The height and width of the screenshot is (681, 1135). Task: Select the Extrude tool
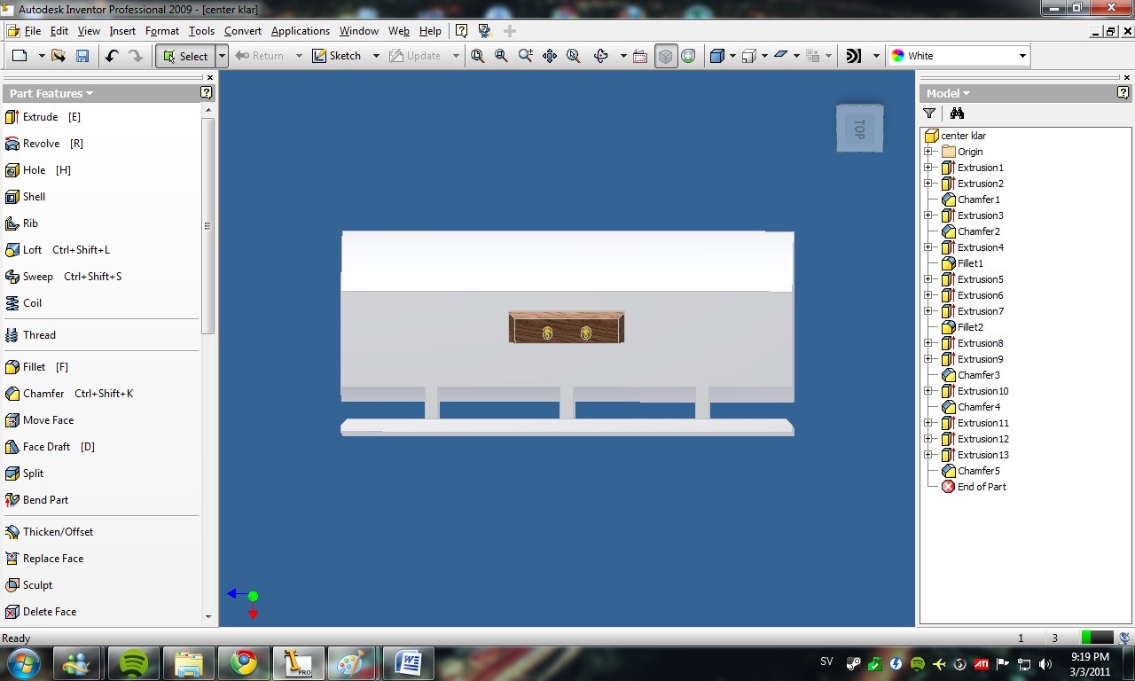[43, 117]
